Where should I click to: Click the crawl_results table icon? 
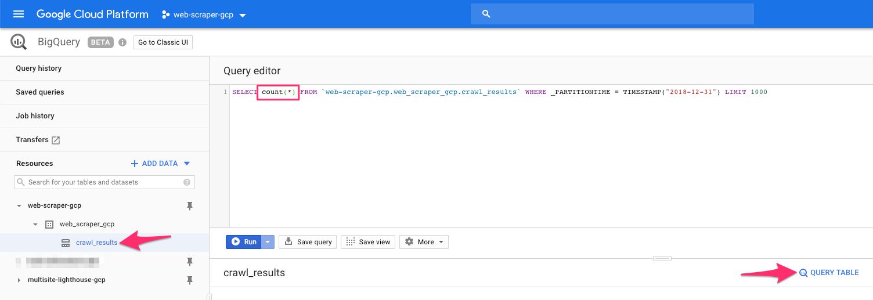coord(66,243)
